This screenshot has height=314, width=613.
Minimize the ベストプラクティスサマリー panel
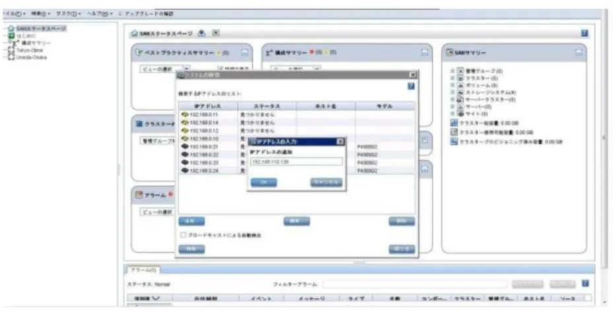tap(244, 52)
